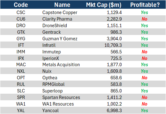
Task: Click the No value for Immutep
Action: (x=145, y=52)
